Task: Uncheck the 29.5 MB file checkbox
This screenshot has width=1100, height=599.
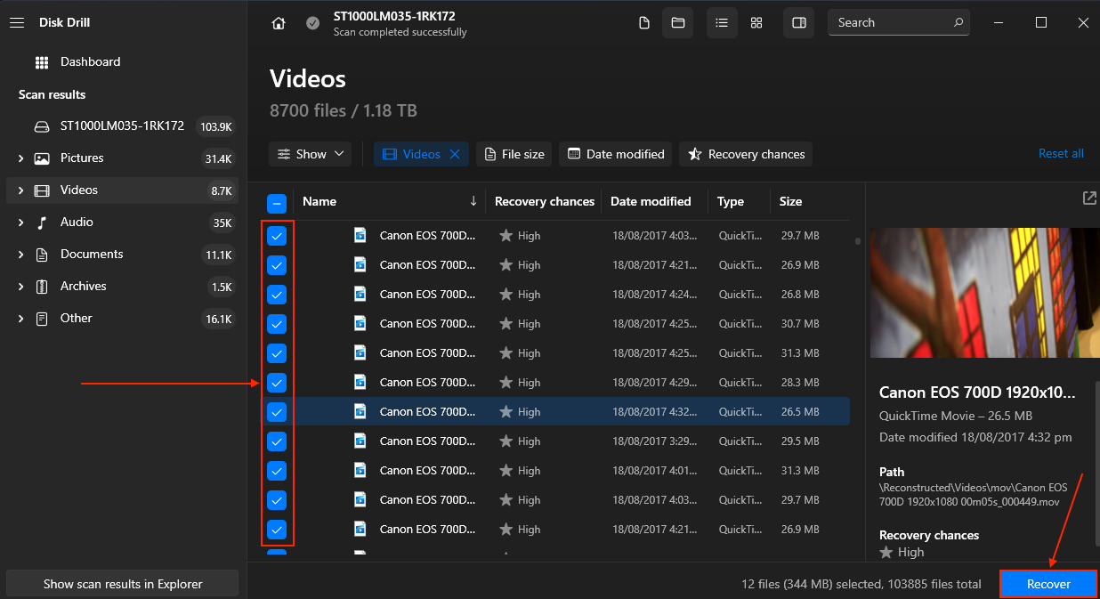Action: point(277,441)
